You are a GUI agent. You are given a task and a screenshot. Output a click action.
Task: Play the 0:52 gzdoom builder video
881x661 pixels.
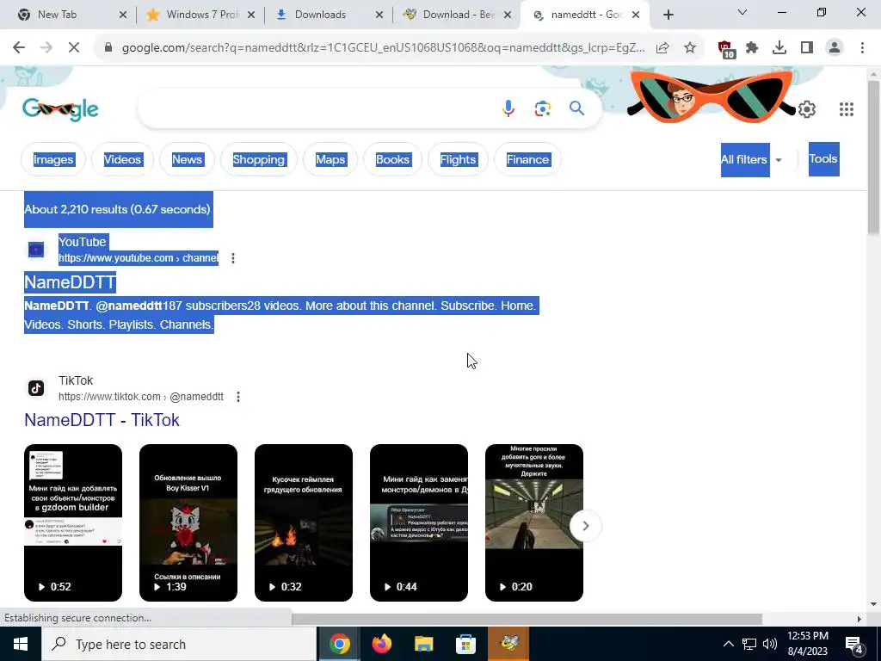click(x=73, y=522)
